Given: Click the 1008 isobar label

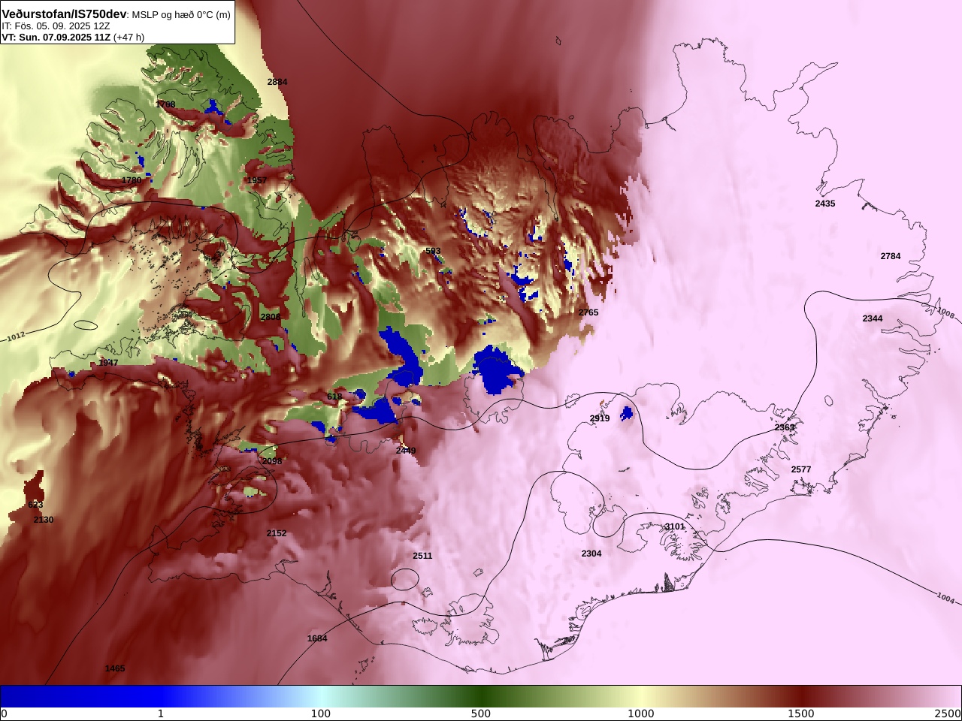Looking at the screenshot, I should [x=945, y=312].
